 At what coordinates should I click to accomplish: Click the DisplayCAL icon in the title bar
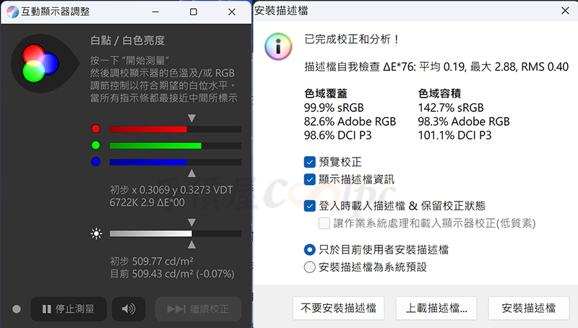[12, 12]
